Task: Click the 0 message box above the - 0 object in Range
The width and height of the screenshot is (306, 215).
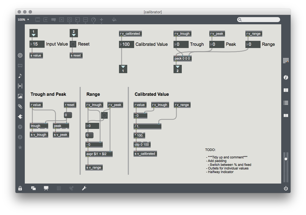Action: pos(90,135)
